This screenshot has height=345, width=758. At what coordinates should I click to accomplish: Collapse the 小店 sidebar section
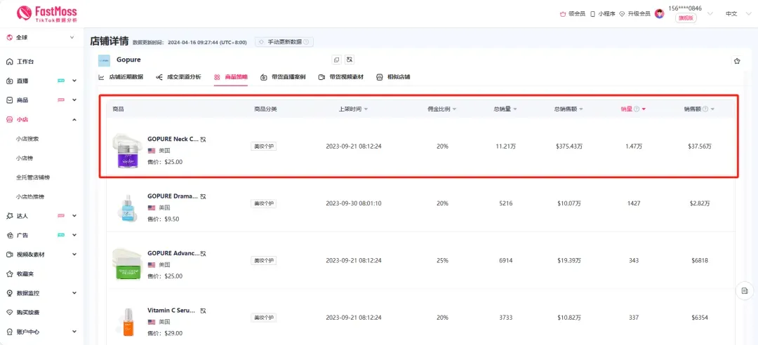[74, 120]
